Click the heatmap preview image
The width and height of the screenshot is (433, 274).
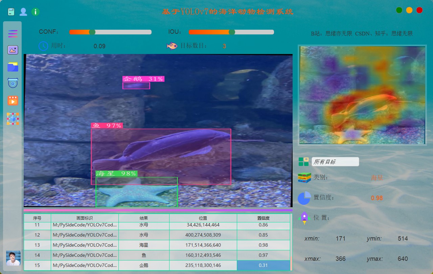362,95
